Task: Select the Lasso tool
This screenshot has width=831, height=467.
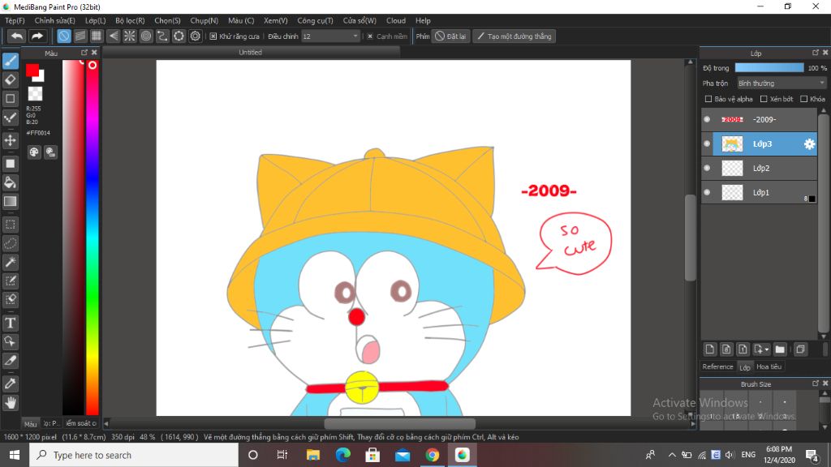Action: point(11,243)
